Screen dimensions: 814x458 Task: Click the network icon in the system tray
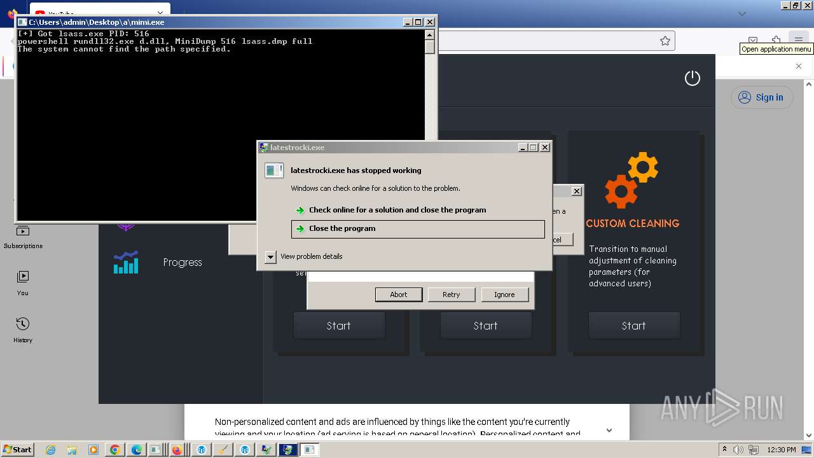point(754,450)
